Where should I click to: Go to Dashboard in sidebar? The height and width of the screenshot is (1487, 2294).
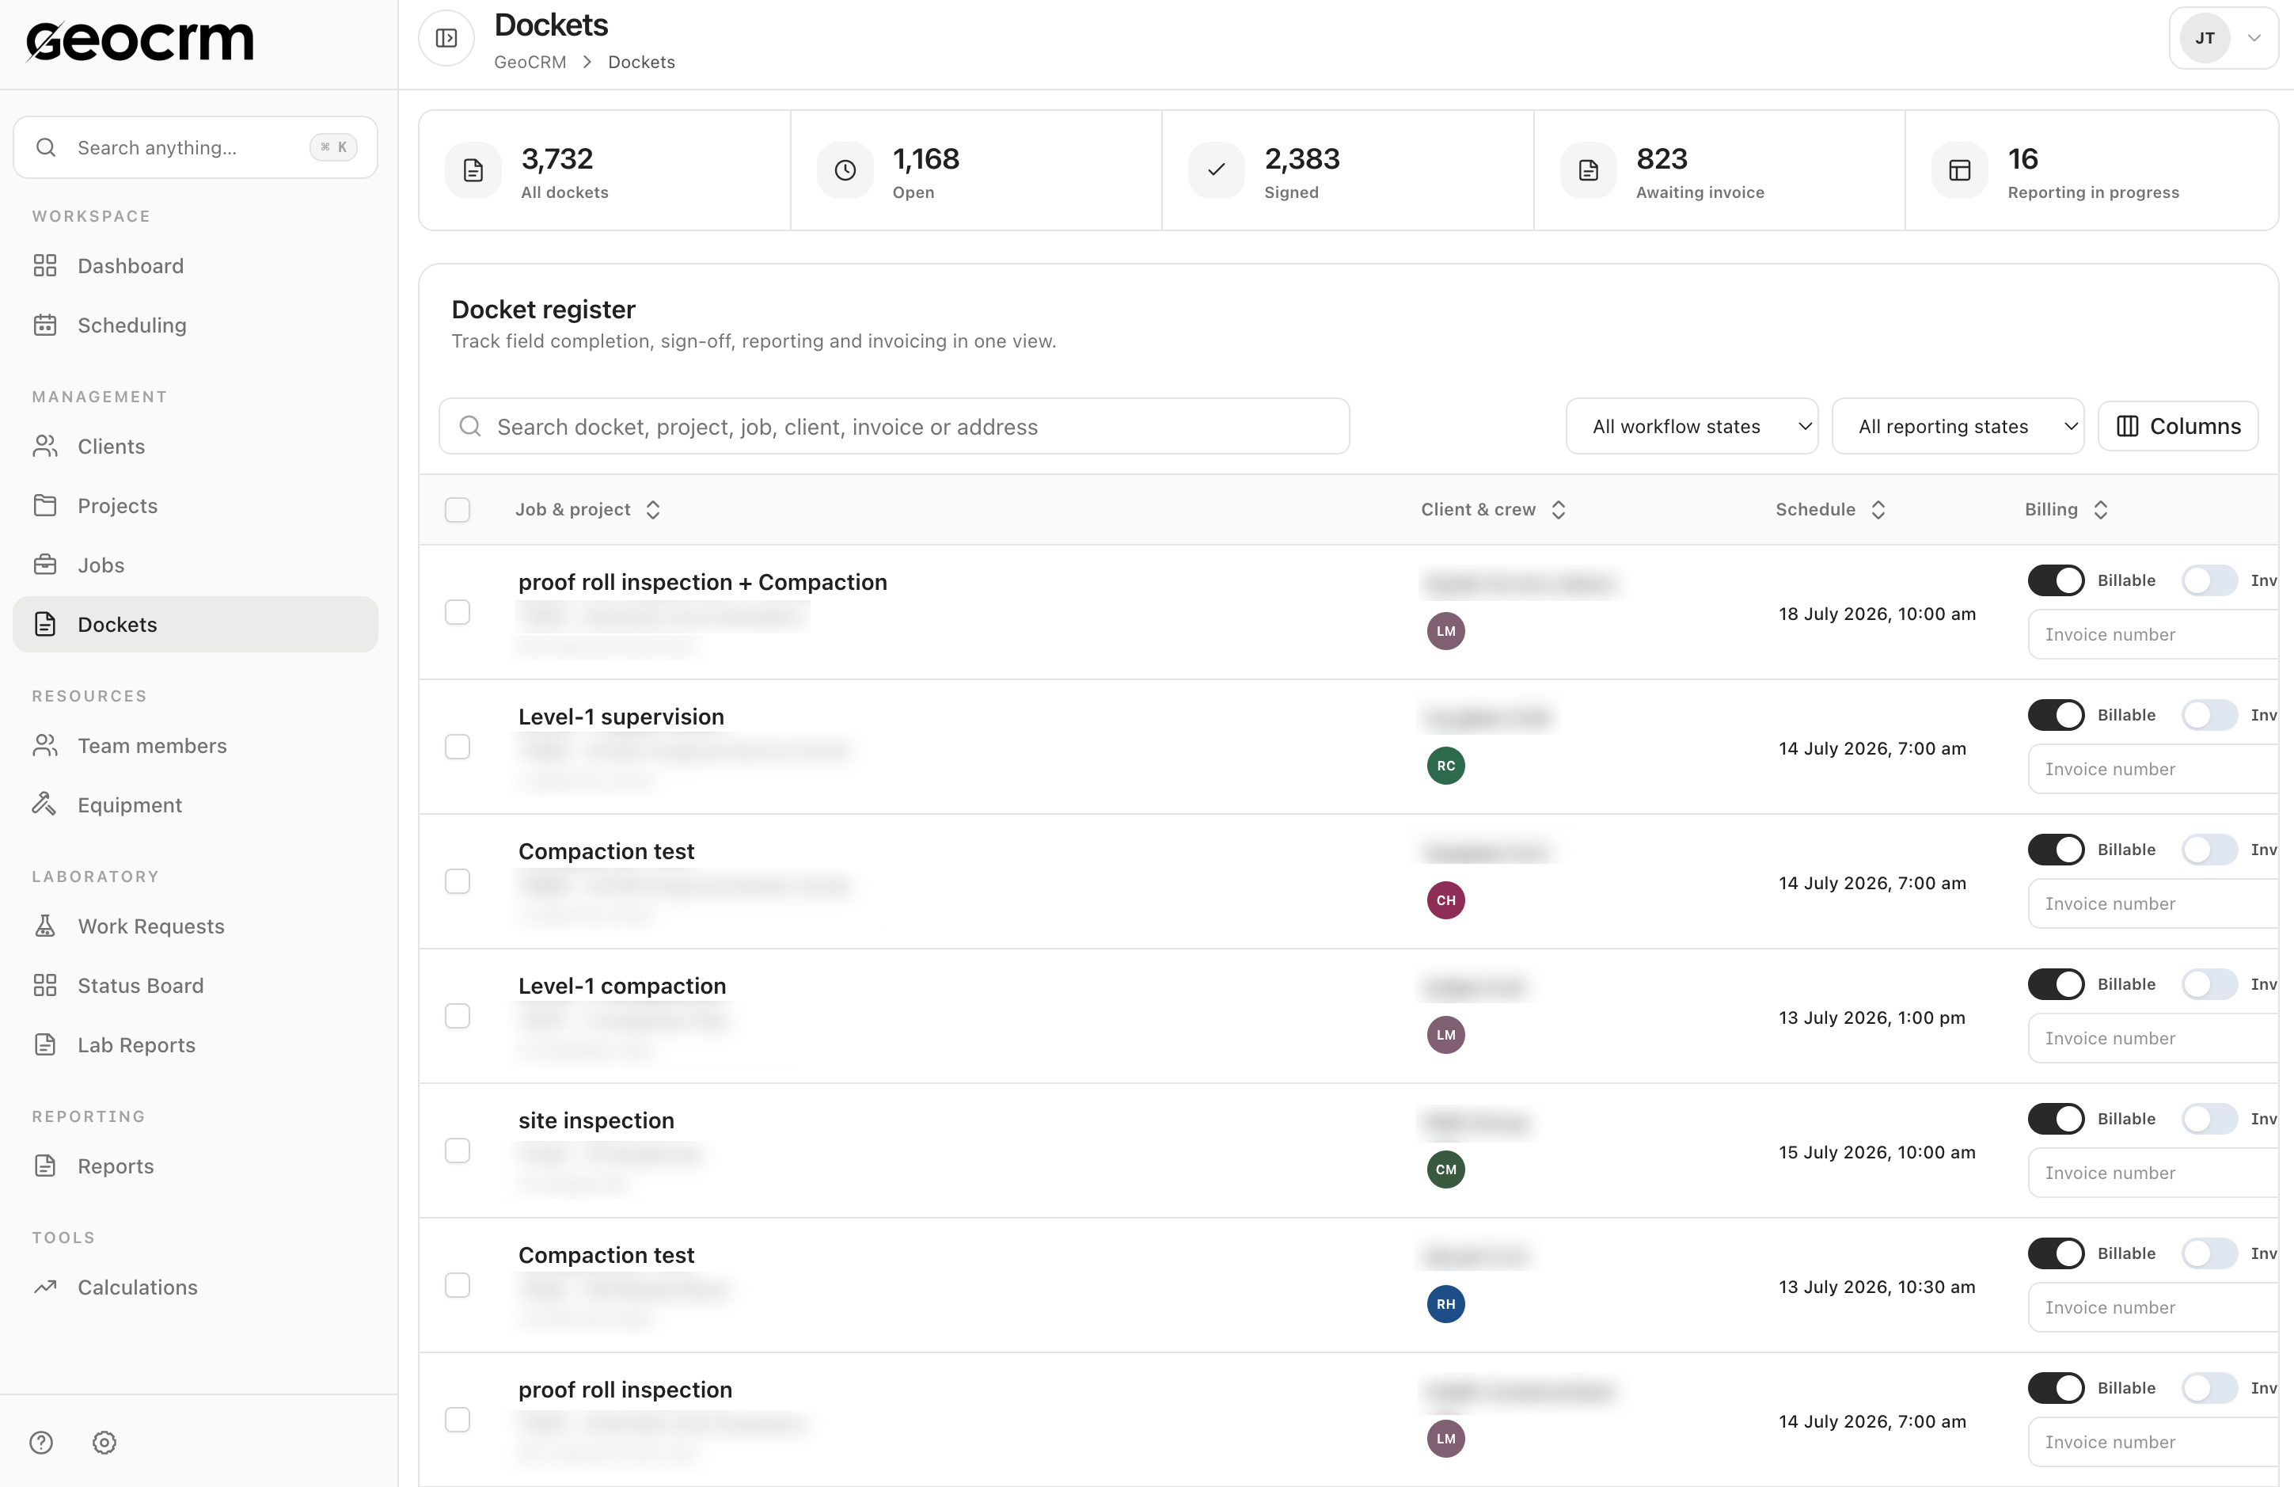(196, 265)
